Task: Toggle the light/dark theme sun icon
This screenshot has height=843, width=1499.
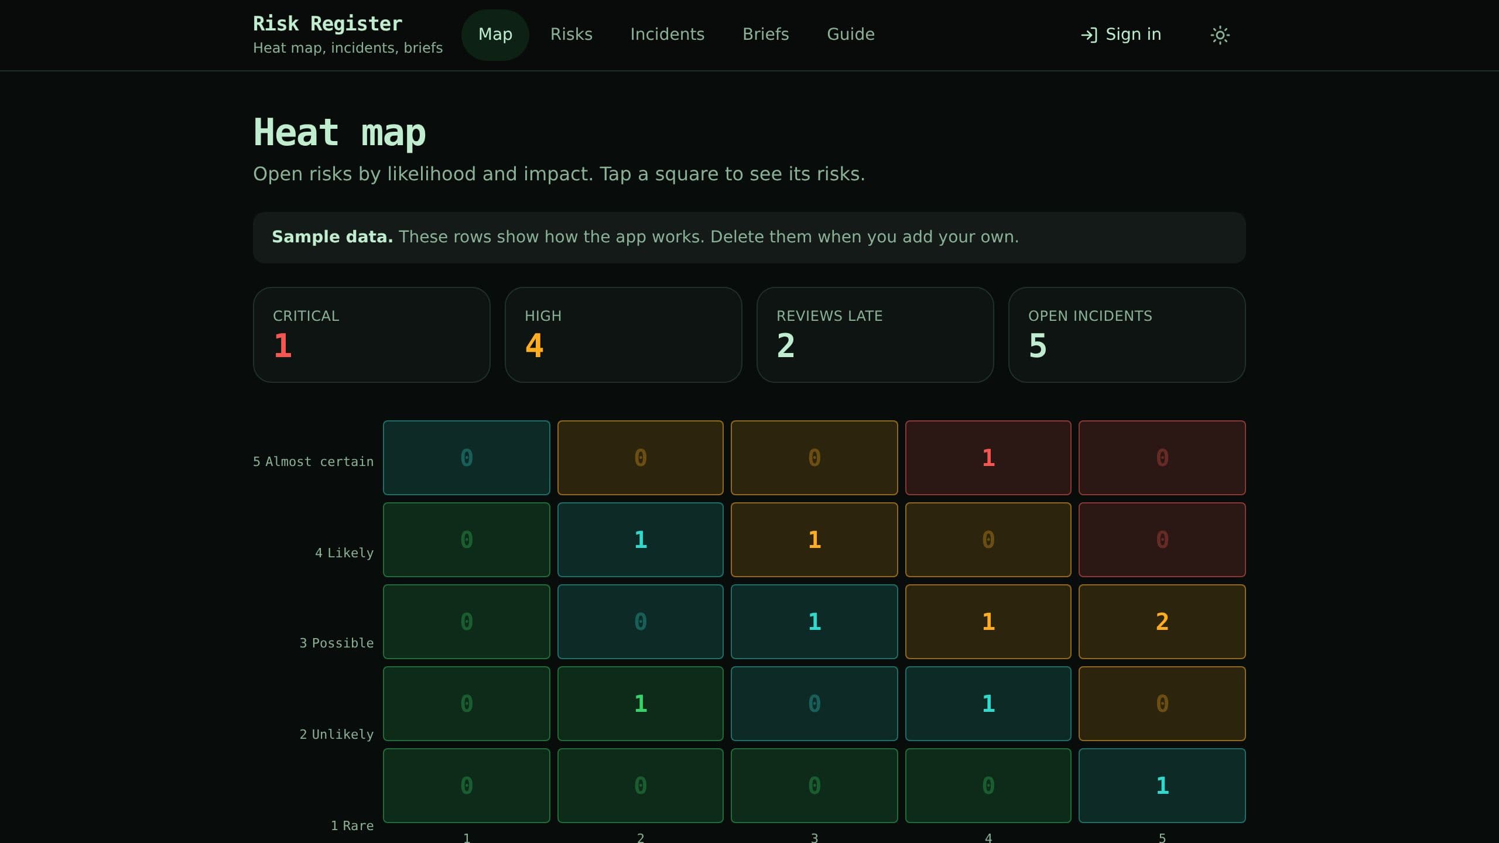Action: point(1220,35)
